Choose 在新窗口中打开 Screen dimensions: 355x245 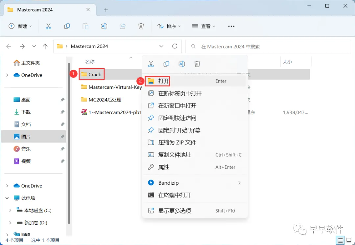(x=195, y=105)
